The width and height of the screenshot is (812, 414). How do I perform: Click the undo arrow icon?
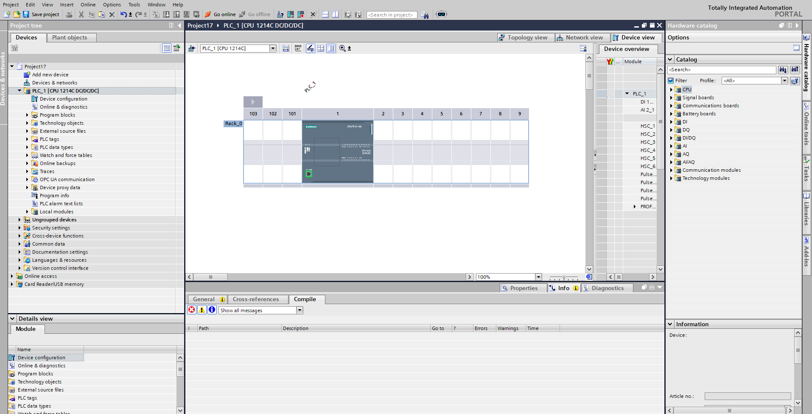coord(123,14)
